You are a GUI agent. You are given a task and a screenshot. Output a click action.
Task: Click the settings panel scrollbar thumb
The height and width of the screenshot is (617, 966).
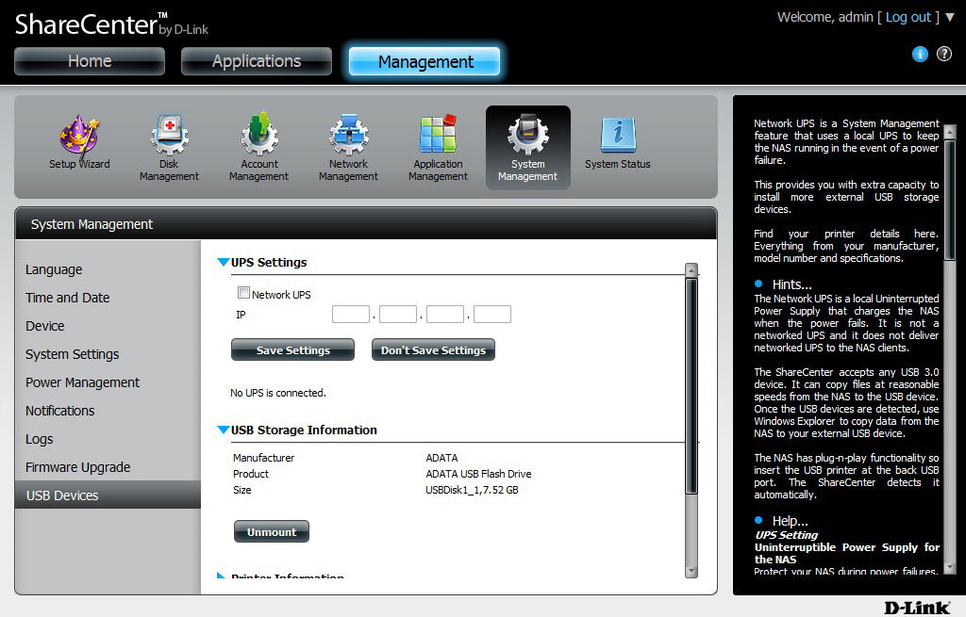(691, 385)
